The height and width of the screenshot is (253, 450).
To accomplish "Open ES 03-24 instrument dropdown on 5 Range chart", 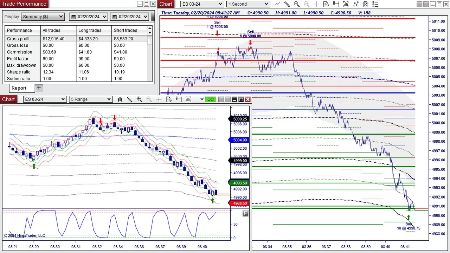I will (45, 99).
